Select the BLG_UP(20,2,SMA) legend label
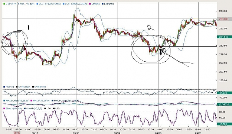Screen dimensions: 232x134 pos(50,4)
